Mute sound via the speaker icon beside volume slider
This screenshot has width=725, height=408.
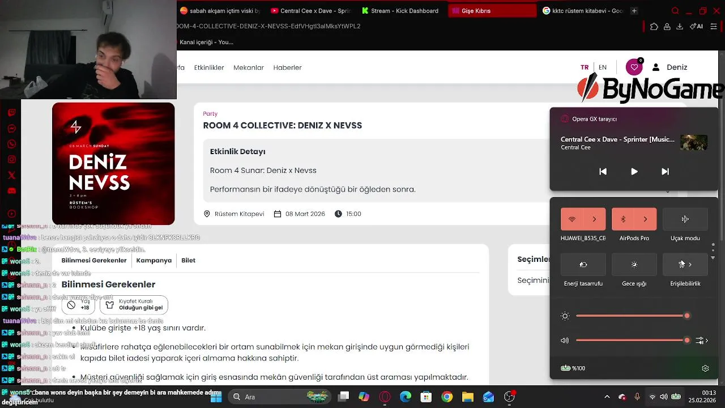tap(565, 341)
